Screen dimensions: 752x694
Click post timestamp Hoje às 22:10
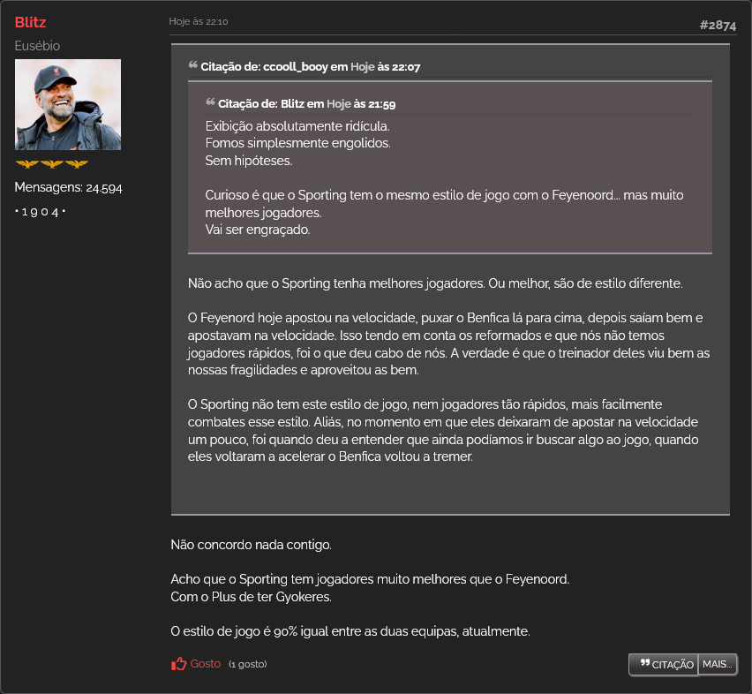click(x=198, y=21)
